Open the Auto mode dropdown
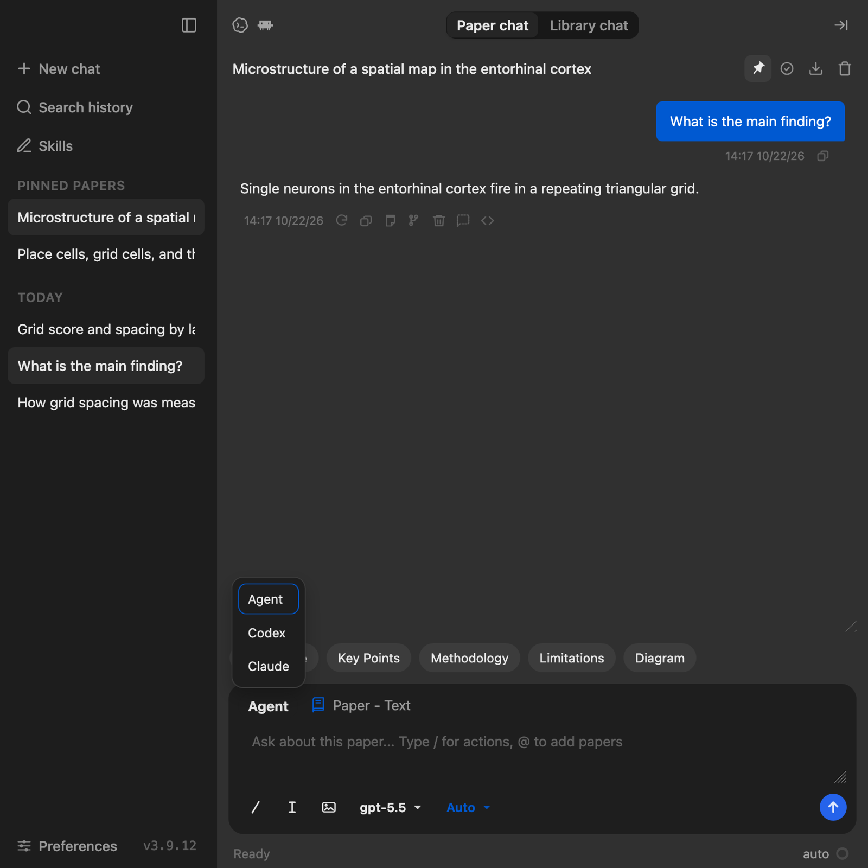868x868 pixels. [468, 808]
